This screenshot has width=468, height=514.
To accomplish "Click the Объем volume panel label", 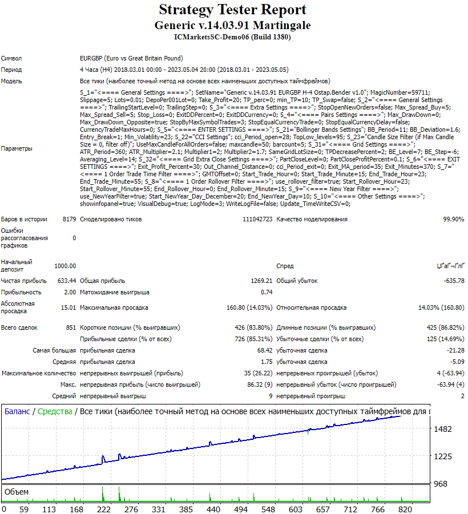I will click(x=17, y=492).
